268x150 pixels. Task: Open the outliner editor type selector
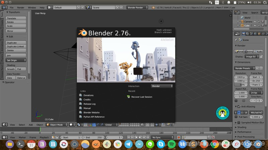(237, 12)
